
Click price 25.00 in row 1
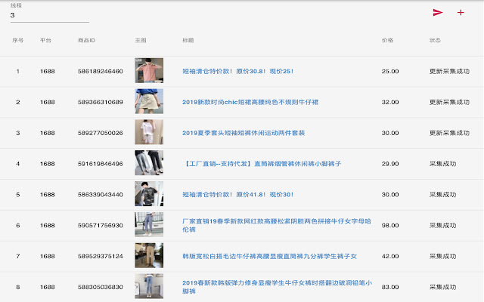[x=390, y=71]
